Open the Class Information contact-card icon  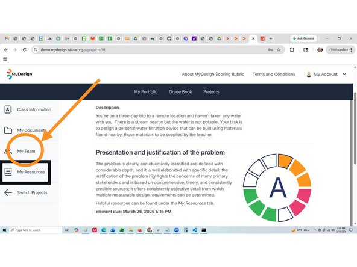pos(8,109)
